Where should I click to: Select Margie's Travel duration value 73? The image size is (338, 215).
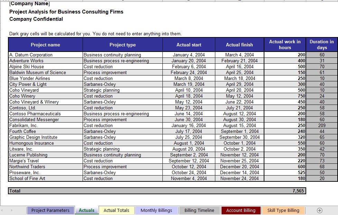[x=322, y=161]
